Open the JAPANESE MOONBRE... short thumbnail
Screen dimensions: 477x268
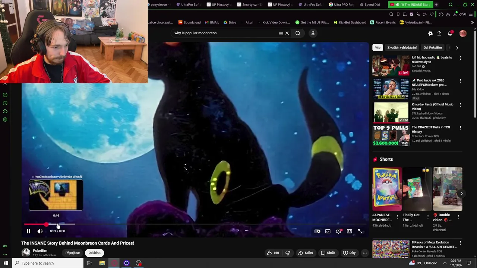(x=387, y=189)
